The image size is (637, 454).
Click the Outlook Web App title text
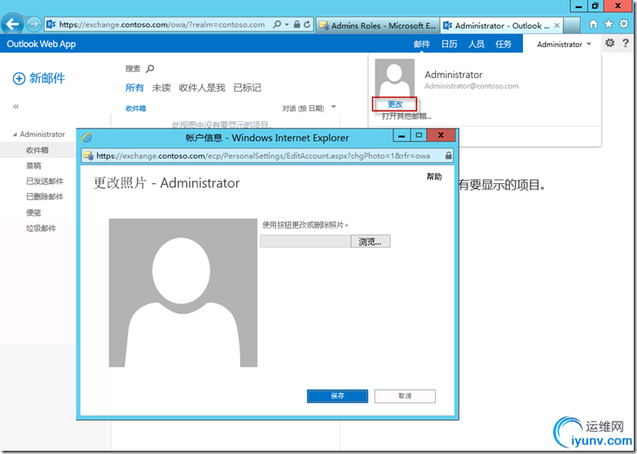(42, 44)
